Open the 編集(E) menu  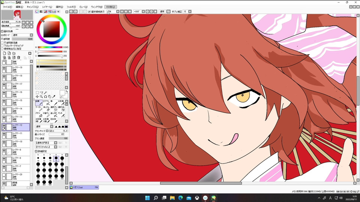coord(19,7)
